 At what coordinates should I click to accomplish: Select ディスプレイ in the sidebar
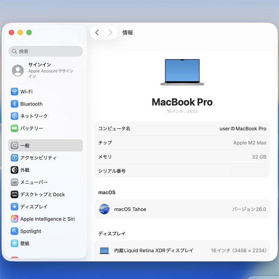click(34, 207)
